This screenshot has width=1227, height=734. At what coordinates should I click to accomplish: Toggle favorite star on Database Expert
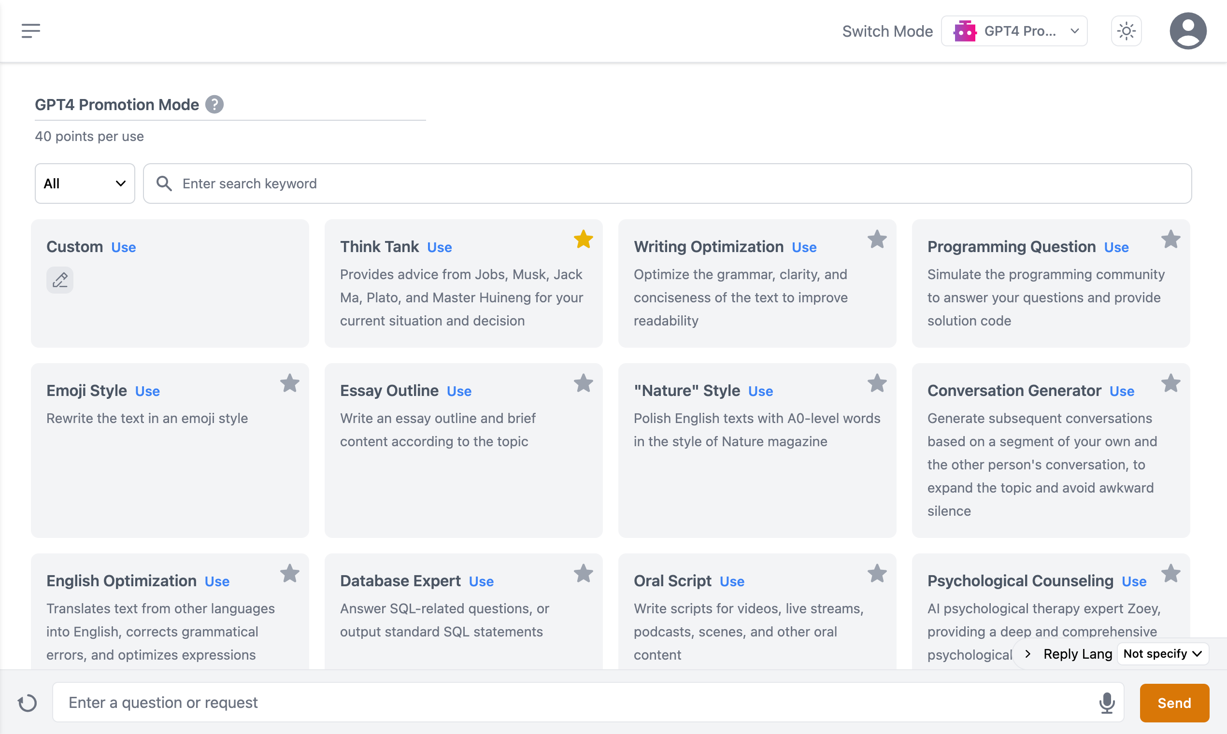[584, 574]
